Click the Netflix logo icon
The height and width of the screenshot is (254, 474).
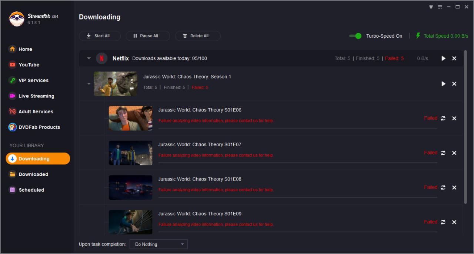click(102, 58)
